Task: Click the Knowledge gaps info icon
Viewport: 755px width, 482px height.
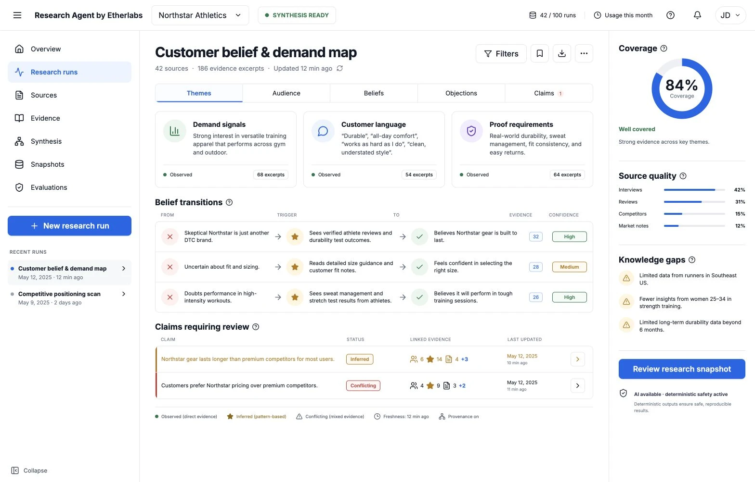Action: pos(692,260)
